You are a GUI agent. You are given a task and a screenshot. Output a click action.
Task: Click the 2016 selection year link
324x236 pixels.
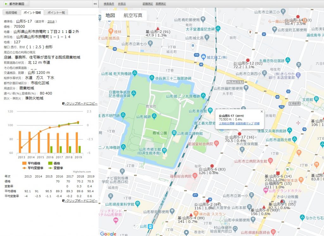[x=51, y=21]
